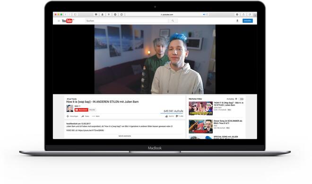Open the Safari share icon

(x=243, y=15)
